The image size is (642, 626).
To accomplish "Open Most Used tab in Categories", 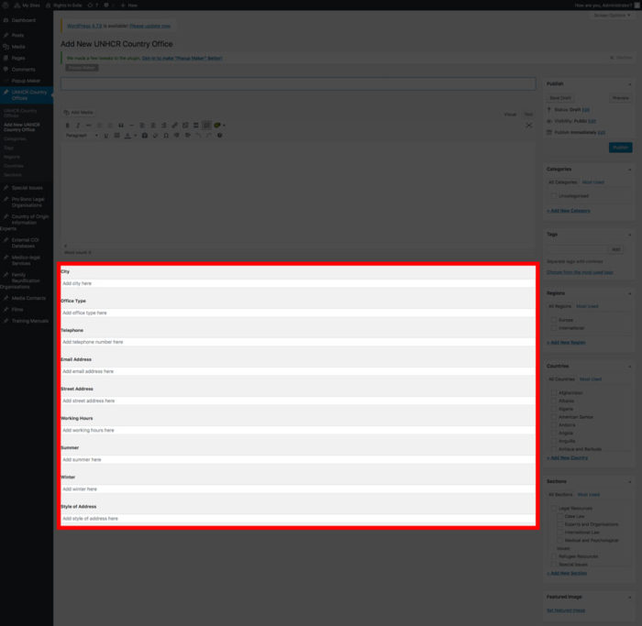I will tap(592, 182).
